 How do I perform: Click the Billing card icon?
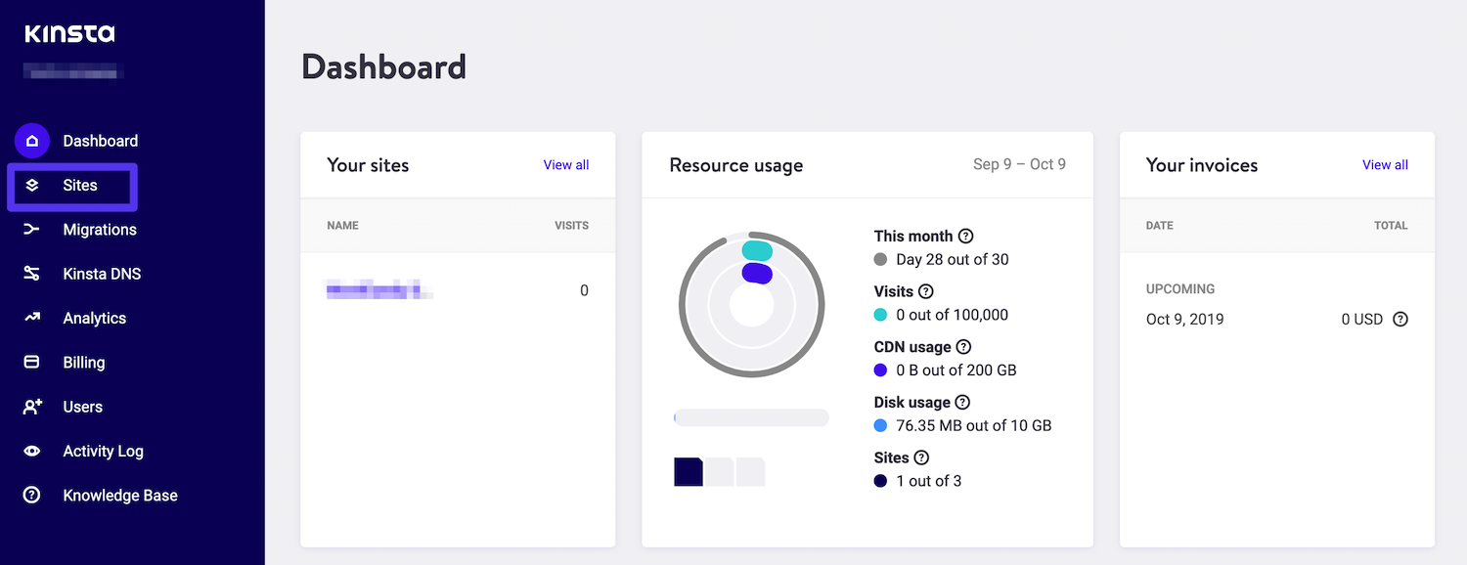point(32,362)
